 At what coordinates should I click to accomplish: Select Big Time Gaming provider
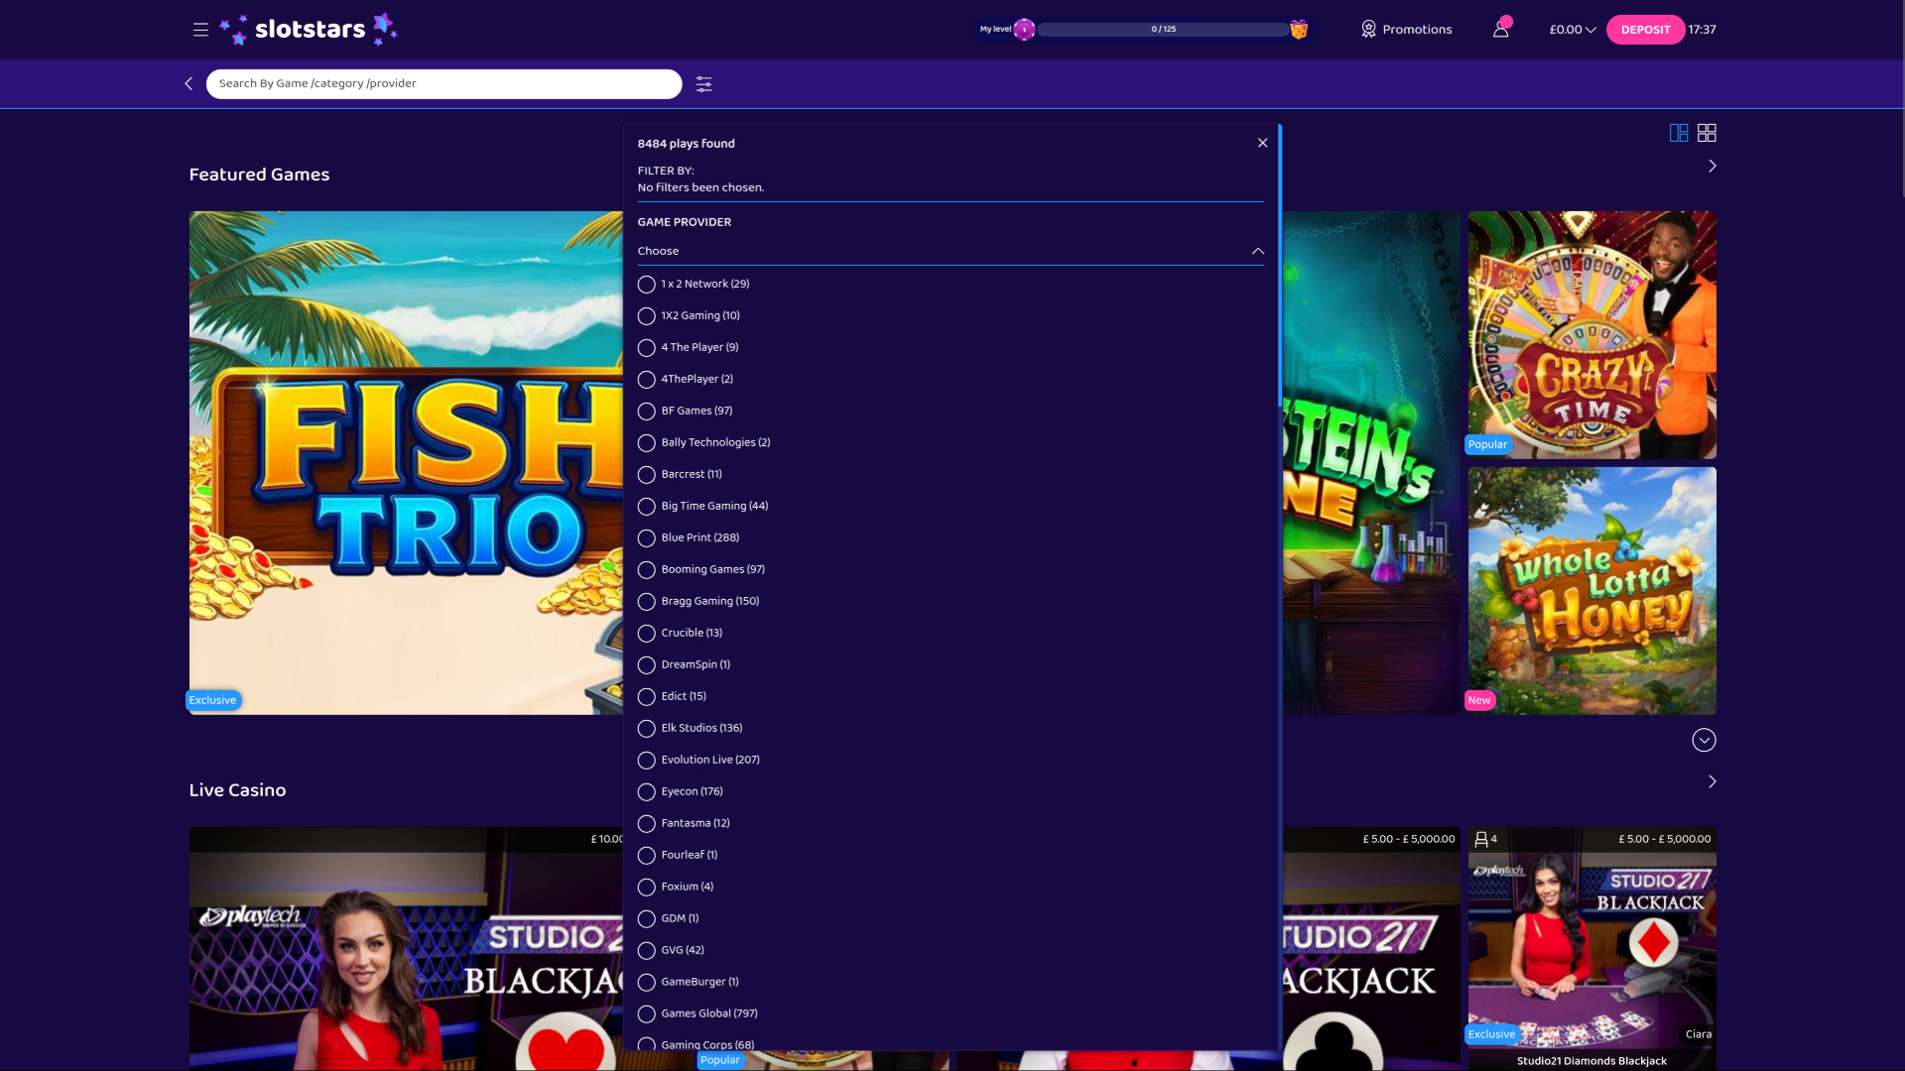tap(703, 507)
